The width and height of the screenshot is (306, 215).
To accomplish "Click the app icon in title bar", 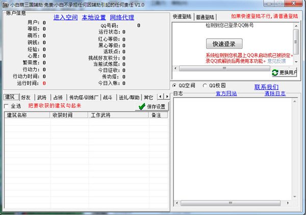I will (6, 5).
